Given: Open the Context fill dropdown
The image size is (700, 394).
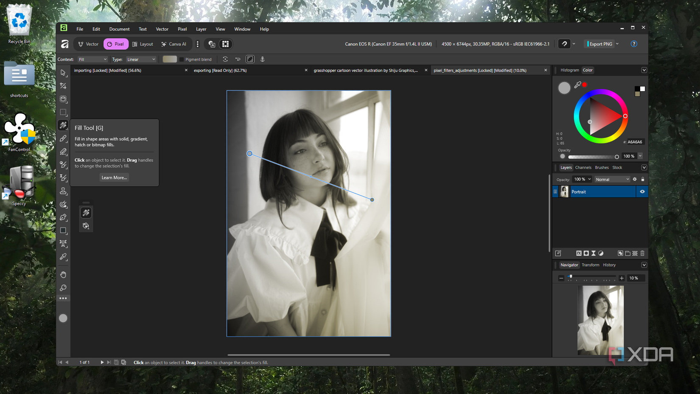Looking at the screenshot, I should (x=92, y=59).
